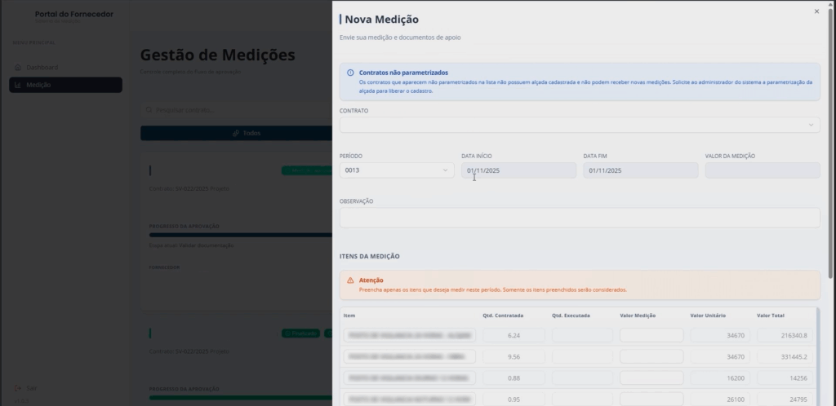Click the Sair logout icon
Viewport: 836px width, 406px height.
(18, 388)
